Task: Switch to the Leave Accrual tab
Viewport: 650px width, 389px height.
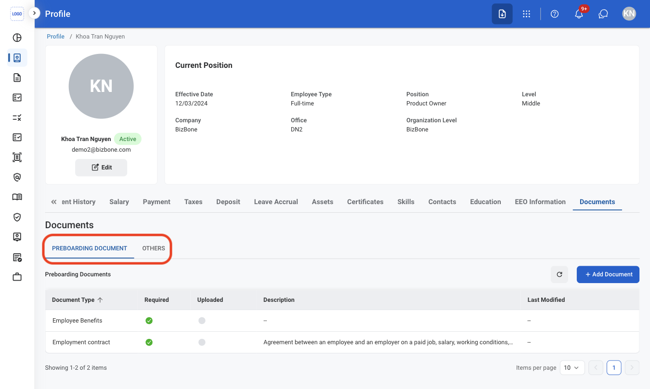Action: tap(276, 202)
